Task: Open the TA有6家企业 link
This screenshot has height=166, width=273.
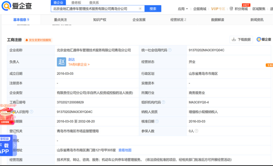Action: click(x=79, y=64)
